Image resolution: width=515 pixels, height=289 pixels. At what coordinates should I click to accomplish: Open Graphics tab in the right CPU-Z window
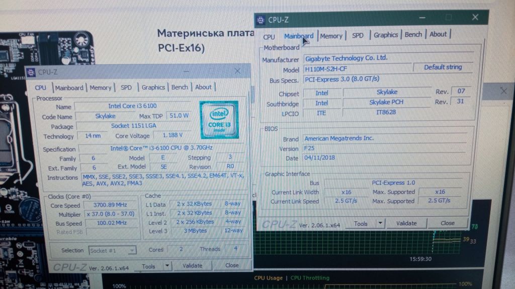point(386,35)
